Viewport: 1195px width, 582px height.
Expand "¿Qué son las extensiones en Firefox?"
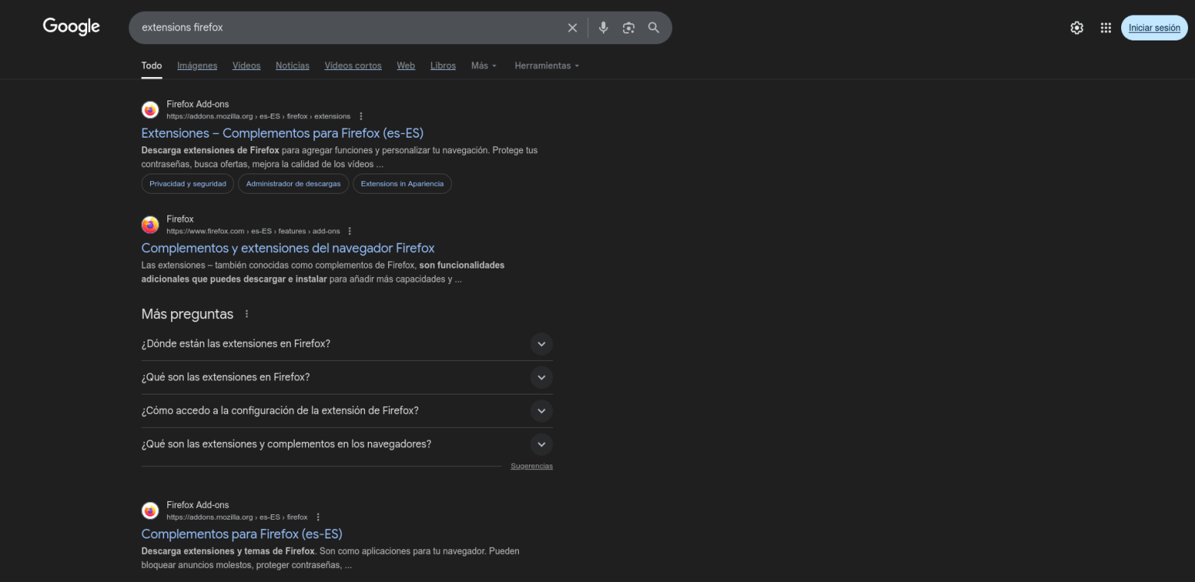coord(541,377)
